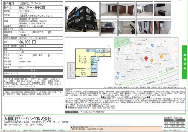Open the first room photo with closet doors
188x132 pixels.
pos(109,10)
